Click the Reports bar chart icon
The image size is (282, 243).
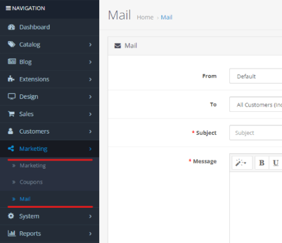pyautogui.click(x=12, y=233)
